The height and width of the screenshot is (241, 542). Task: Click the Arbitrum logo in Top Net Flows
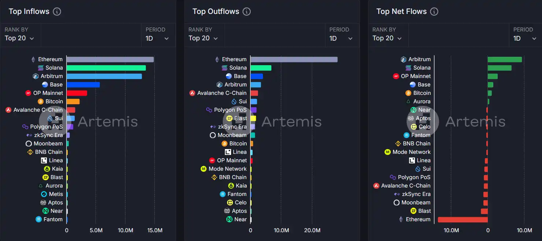tap(404, 59)
